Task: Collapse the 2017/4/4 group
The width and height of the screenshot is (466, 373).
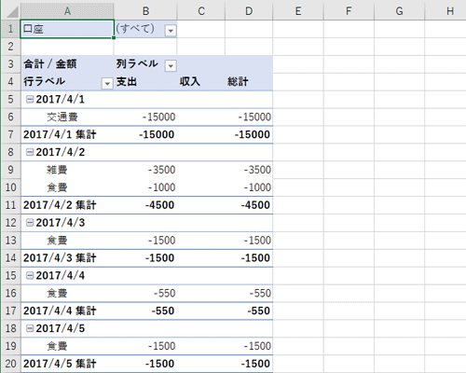Action: point(30,275)
